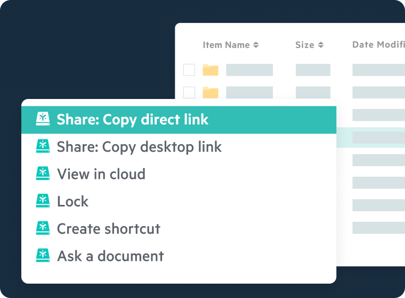Image resolution: width=405 pixels, height=298 pixels.
Task: Tick the checkbox for the second folder row
Action: pyautogui.click(x=189, y=93)
